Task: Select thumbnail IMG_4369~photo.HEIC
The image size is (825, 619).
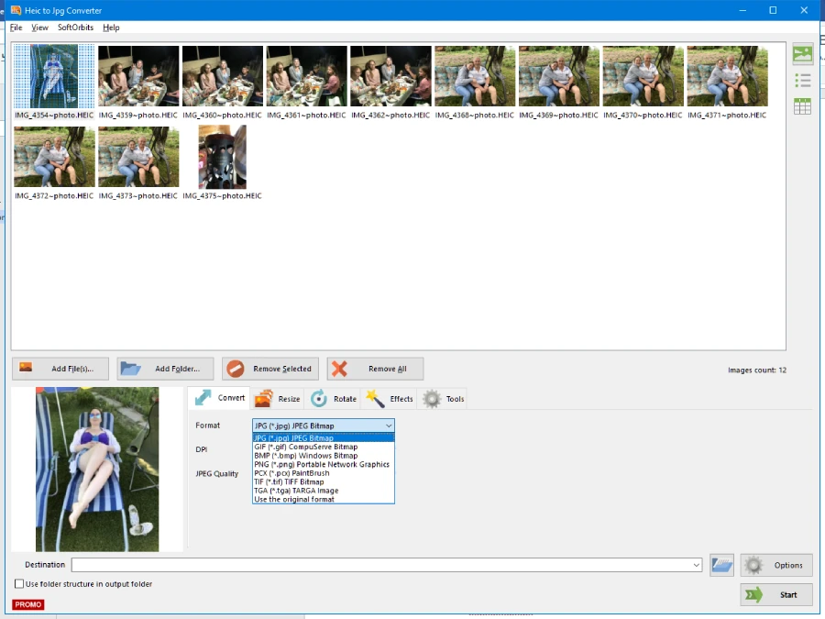Action: [x=559, y=83]
